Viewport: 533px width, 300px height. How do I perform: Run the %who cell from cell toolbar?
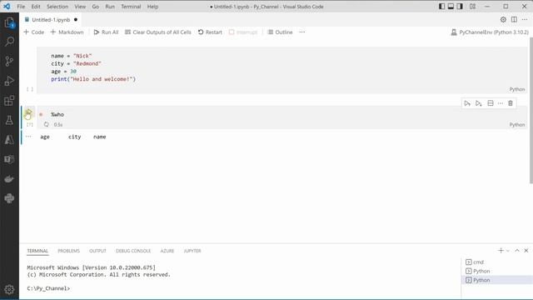[x=467, y=103]
